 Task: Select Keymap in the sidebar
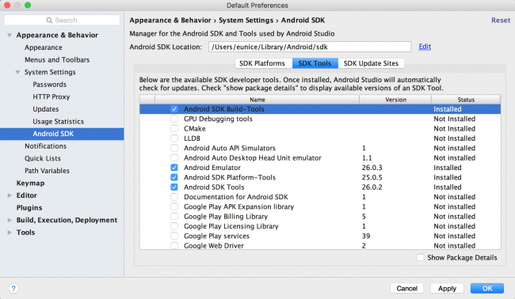click(x=31, y=184)
